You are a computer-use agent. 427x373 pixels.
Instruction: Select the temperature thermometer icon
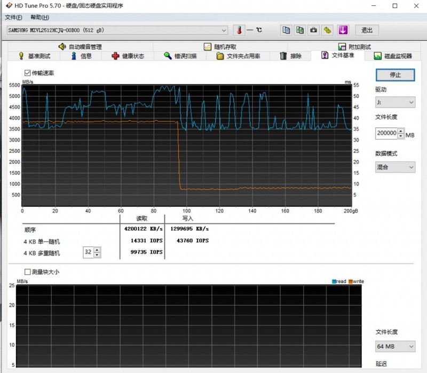(240, 30)
